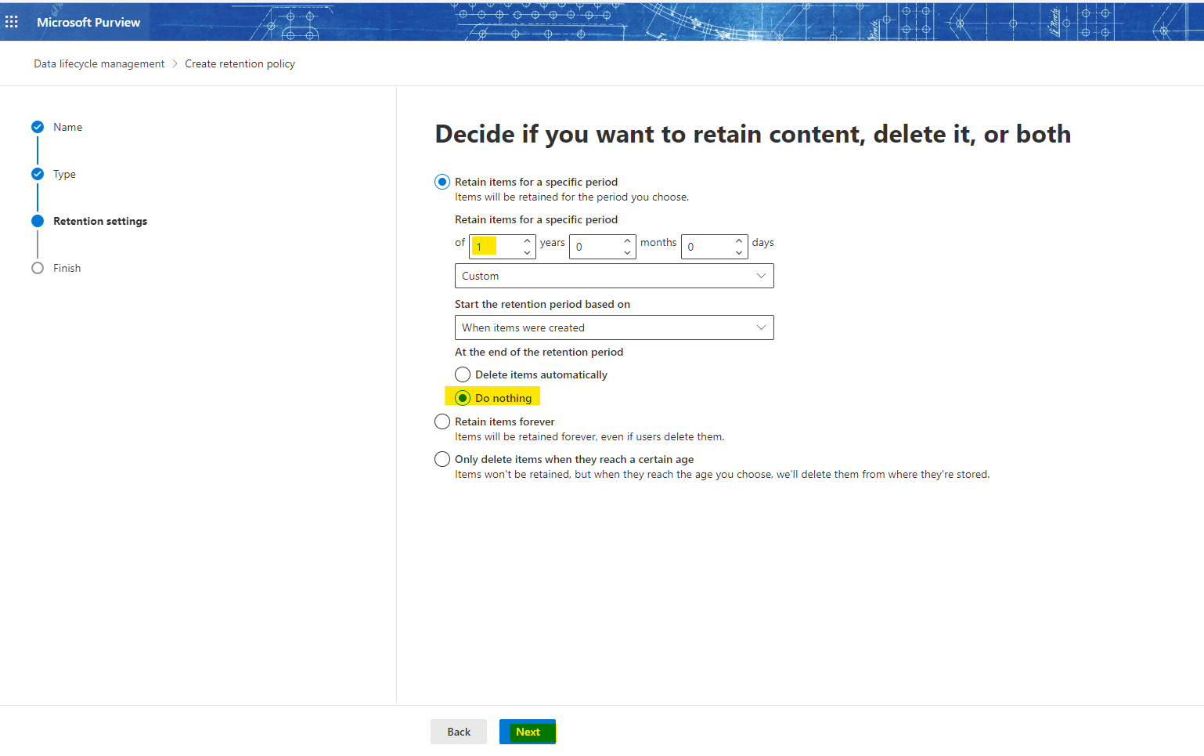
Task: Navigate to Data lifecycle management breadcrumb
Action: coord(99,63)
